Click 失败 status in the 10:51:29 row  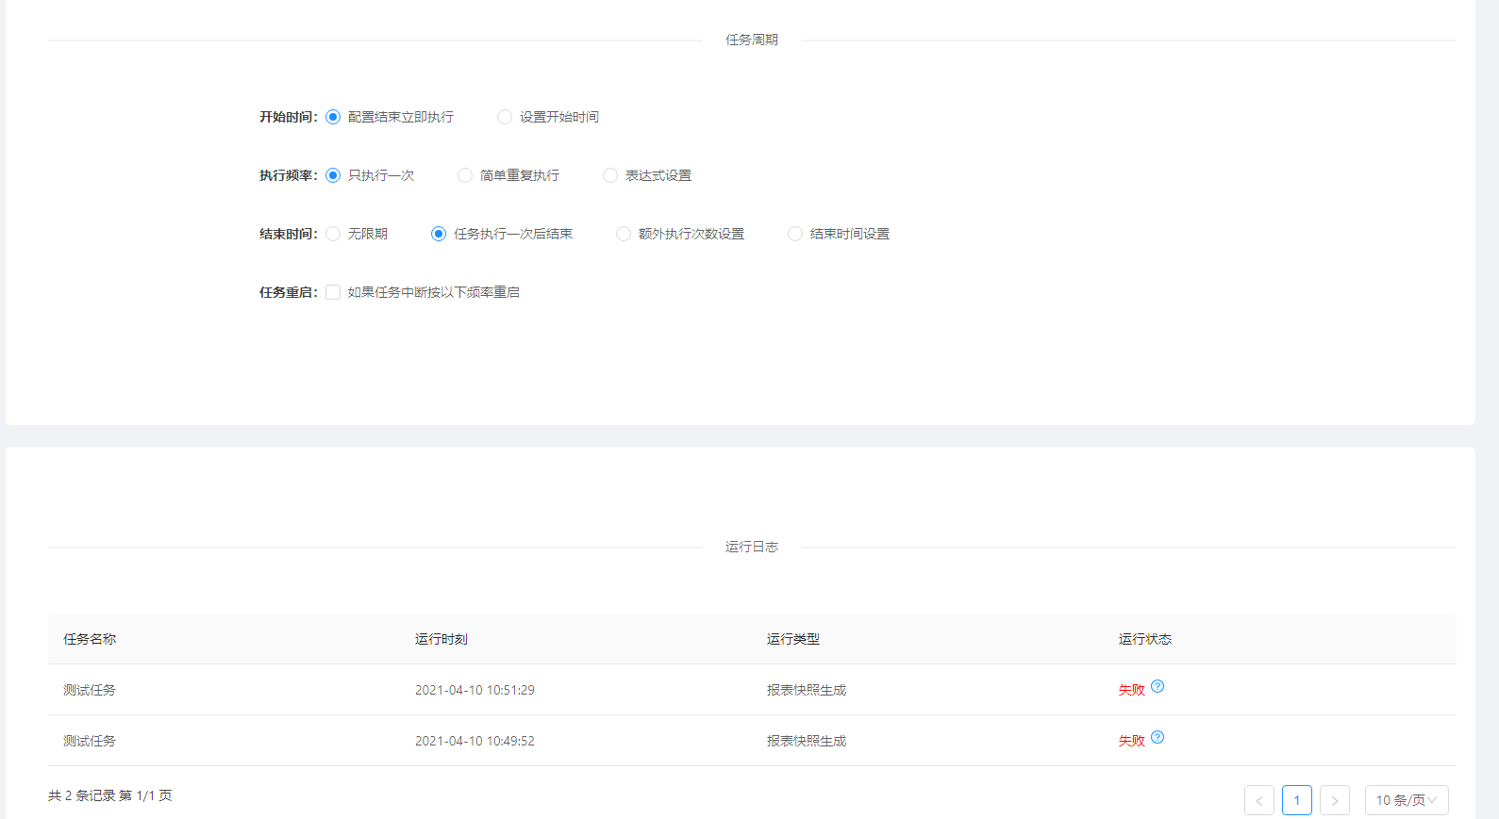pyautogui.click(x=1132, y=690)
